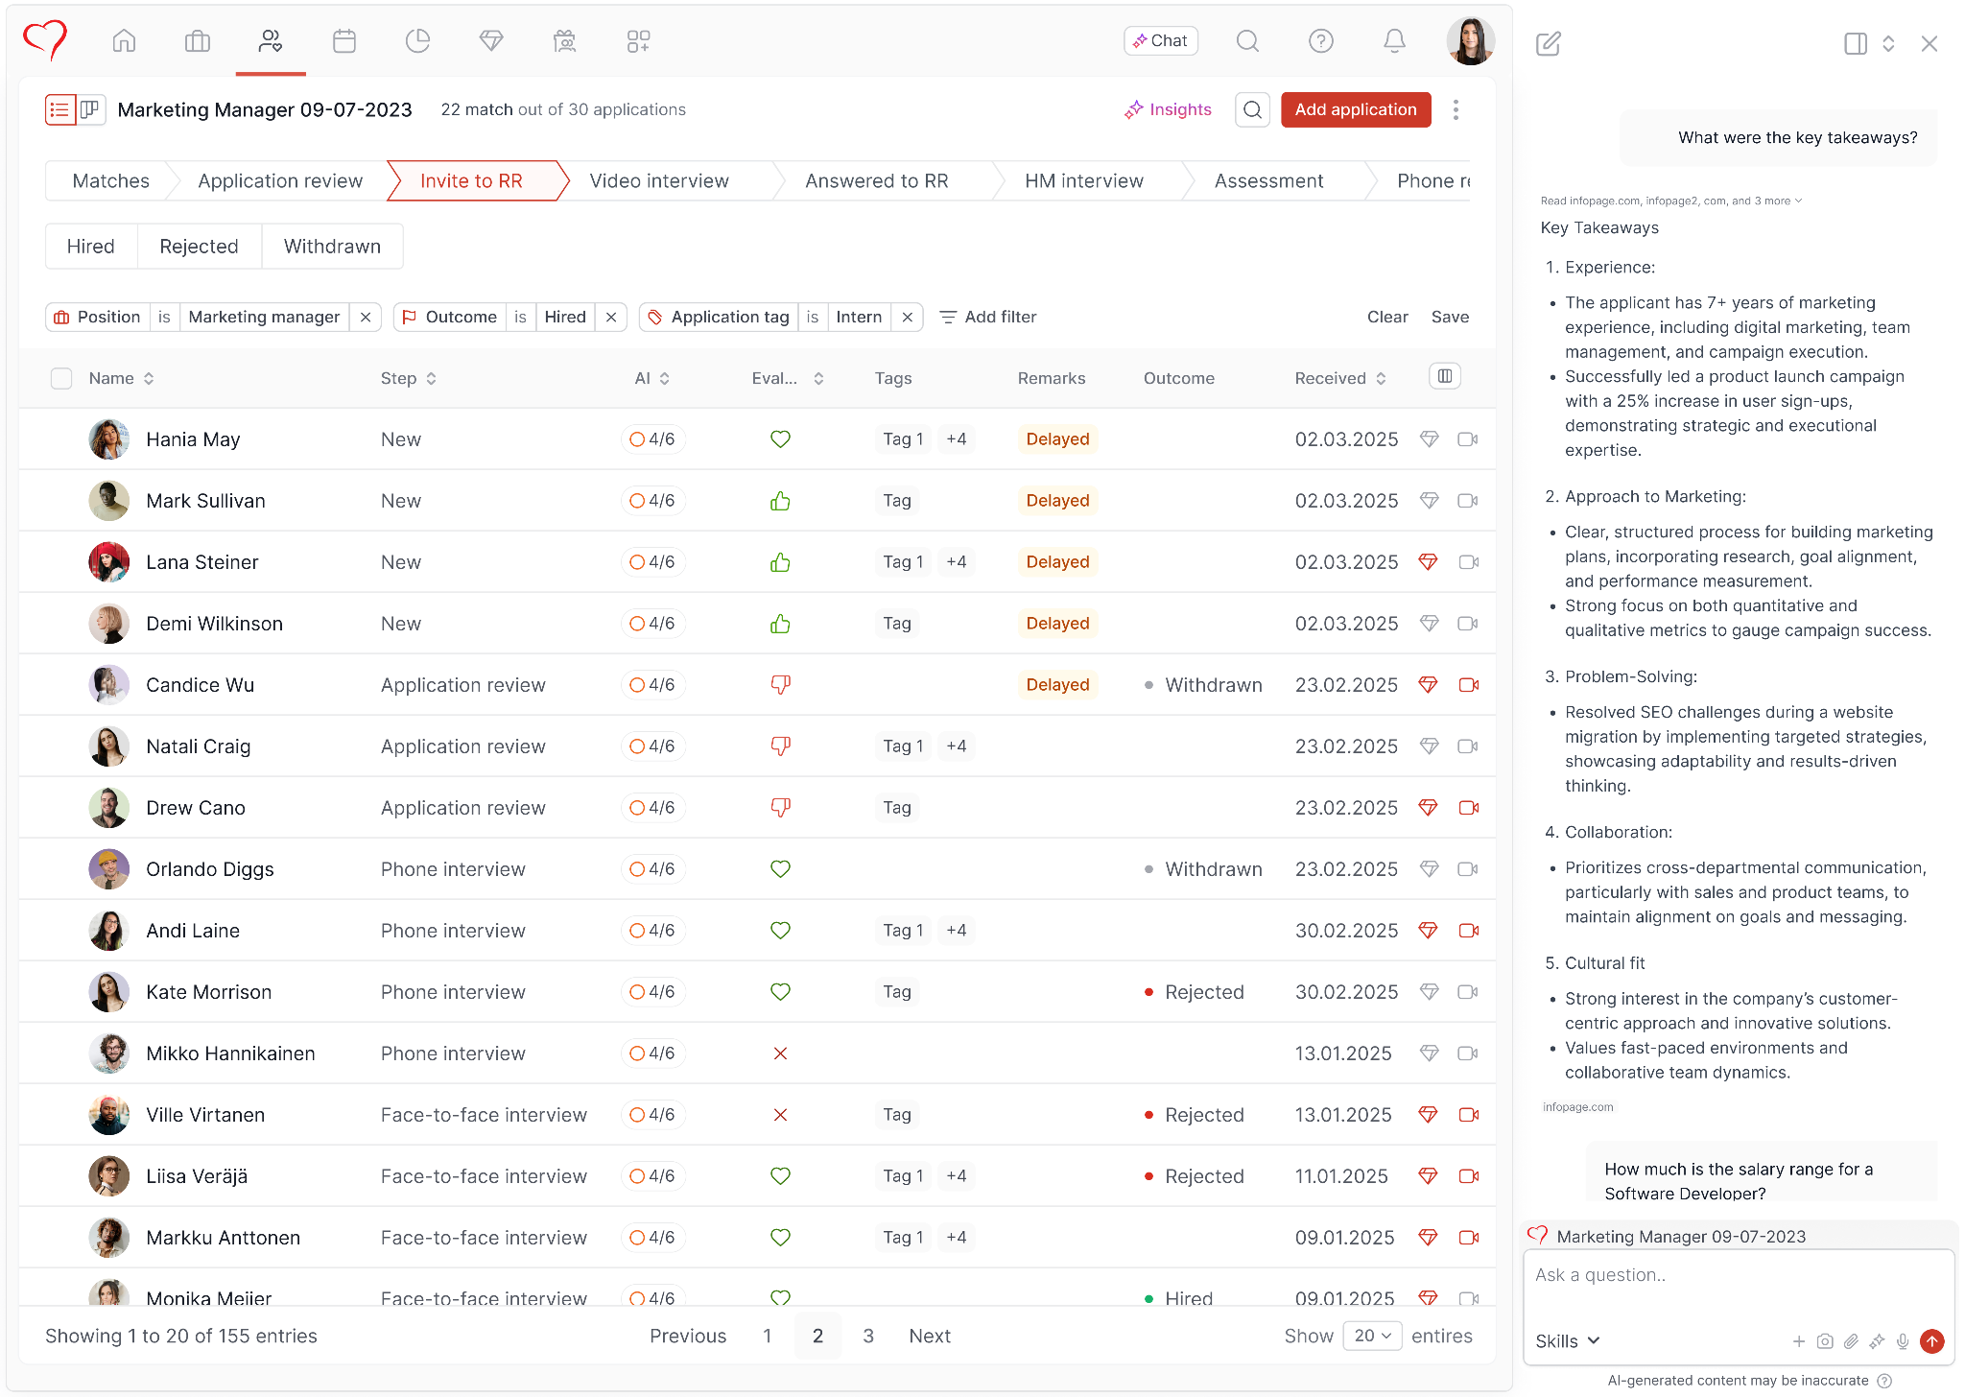Click the diamond icon in Lana Steiner's row

(x=1428, y=562)
